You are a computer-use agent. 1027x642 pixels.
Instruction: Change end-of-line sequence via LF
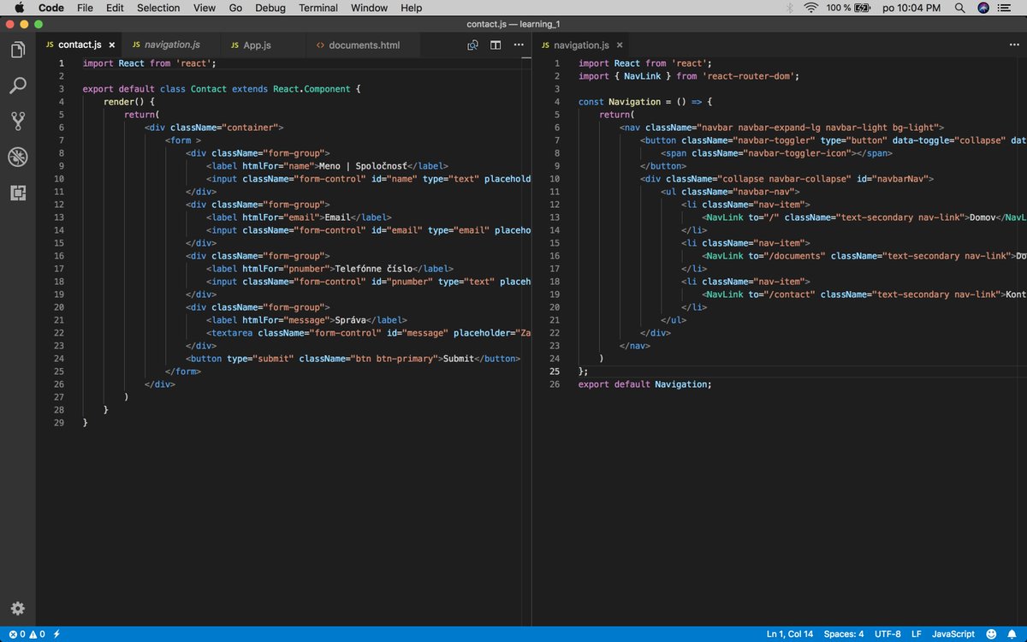click(x=916, y=634)
